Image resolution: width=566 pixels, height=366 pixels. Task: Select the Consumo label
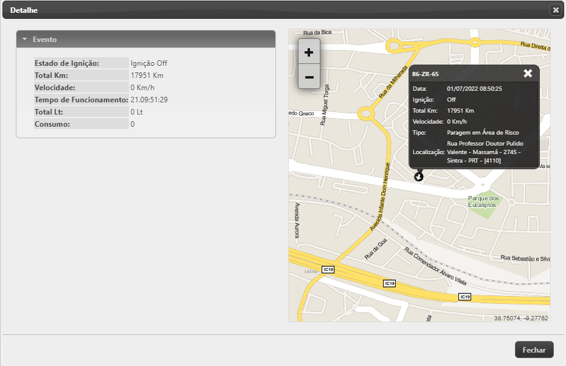point(52,124)
